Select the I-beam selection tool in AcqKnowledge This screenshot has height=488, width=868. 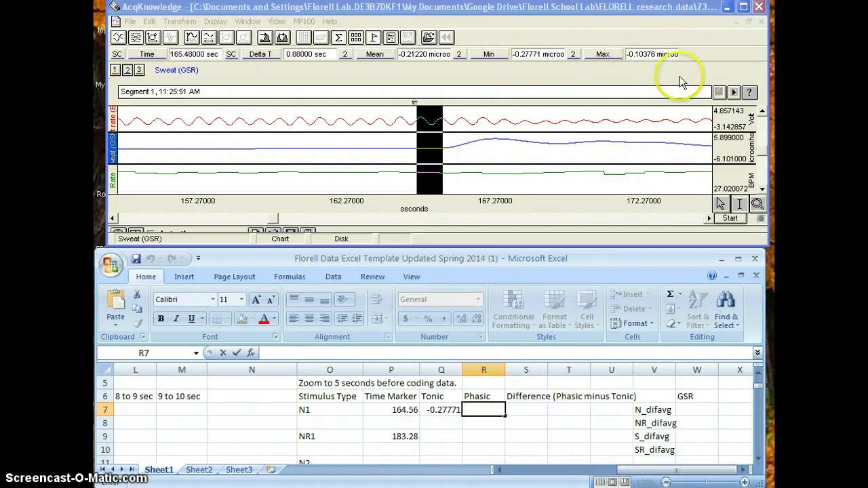(x=738, y=203)
